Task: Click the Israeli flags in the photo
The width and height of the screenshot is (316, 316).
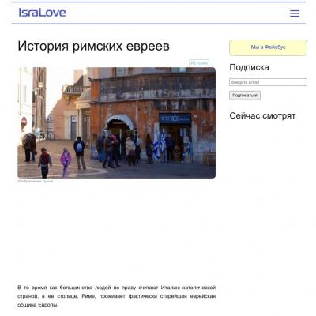Action: click(x=160, y=144)
